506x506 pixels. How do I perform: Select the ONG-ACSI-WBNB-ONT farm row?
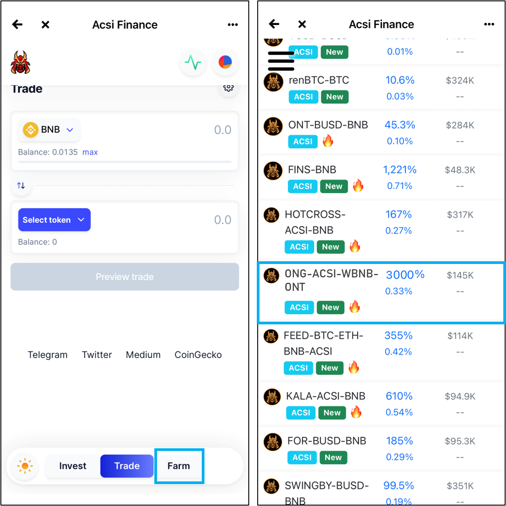381,292
